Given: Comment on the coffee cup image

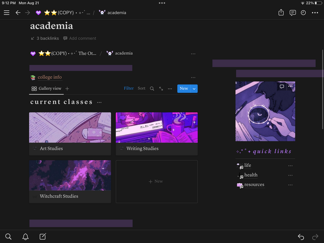Looking at the screenshot, I should [282, 86].
